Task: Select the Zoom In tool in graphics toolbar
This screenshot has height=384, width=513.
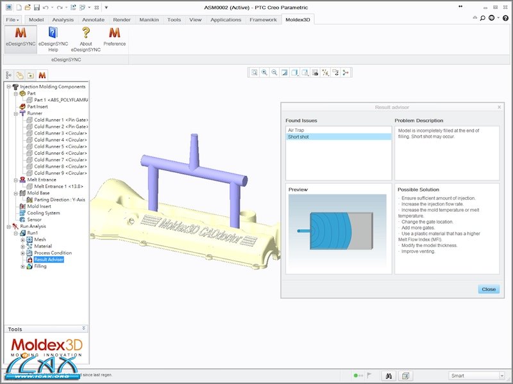Action: pyautogui.click(x=265, y=73)
